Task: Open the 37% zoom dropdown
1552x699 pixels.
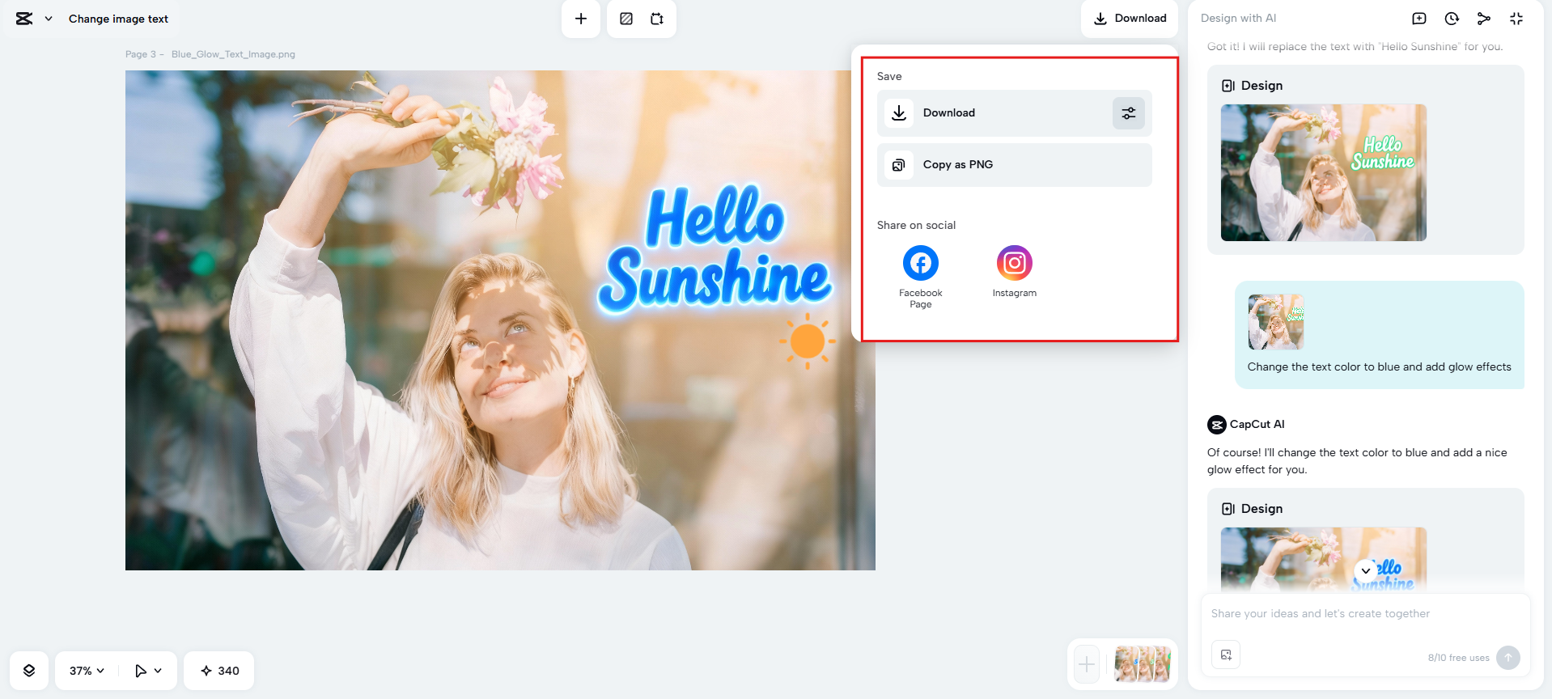Action: click(x=87, y=671)
